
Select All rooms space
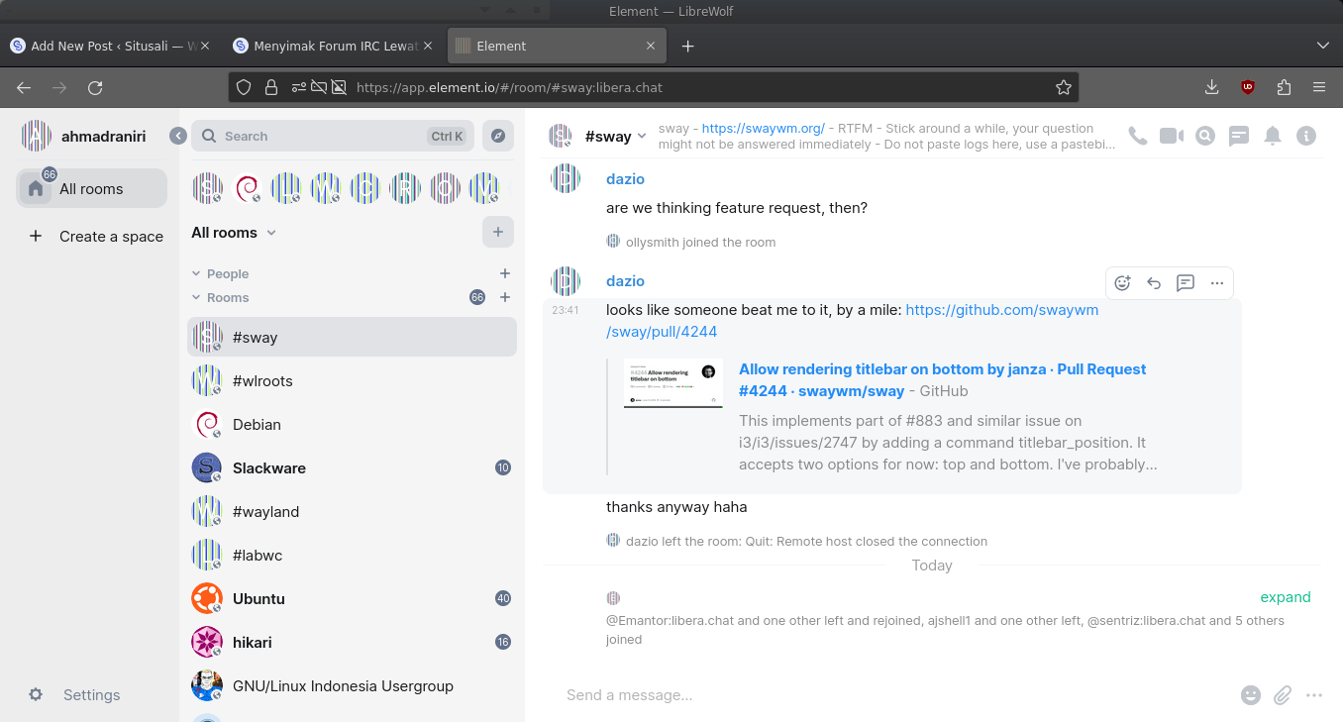[91, 188]
